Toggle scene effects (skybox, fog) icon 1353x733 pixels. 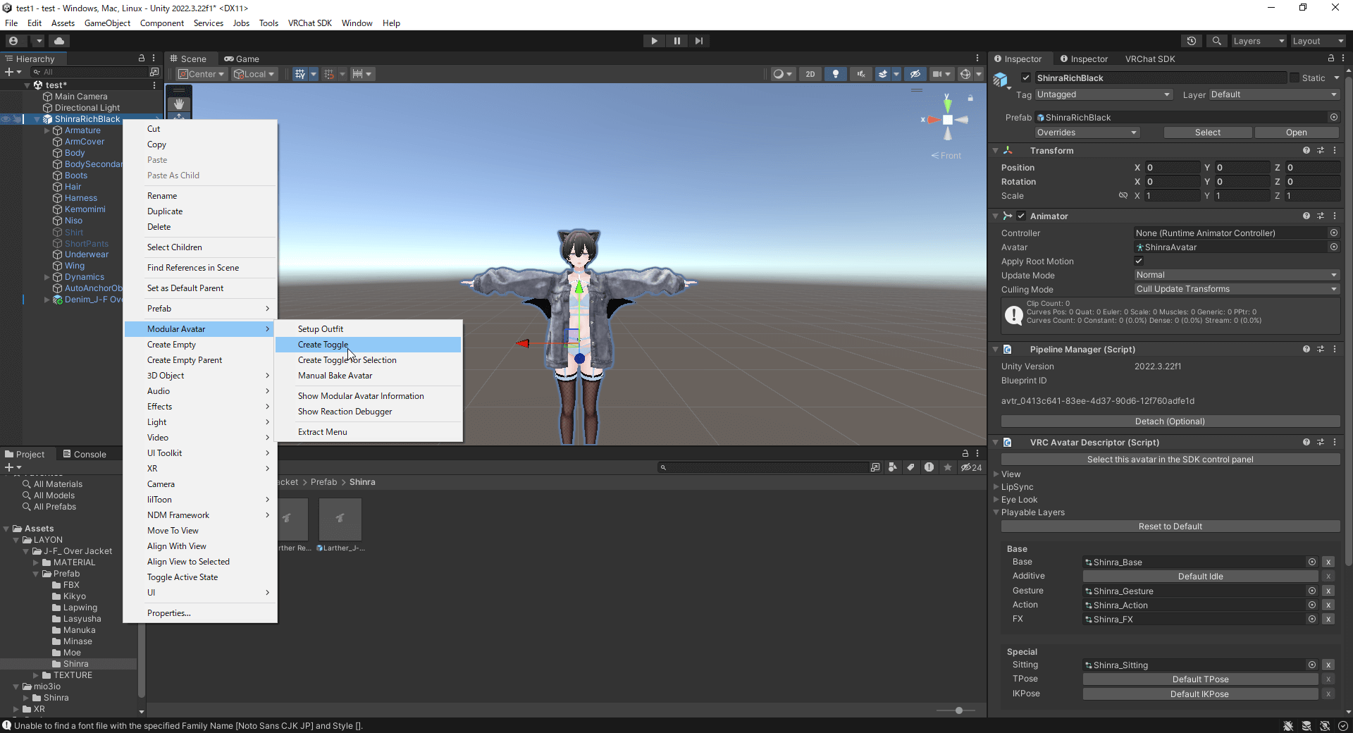[x=882, y=74]
